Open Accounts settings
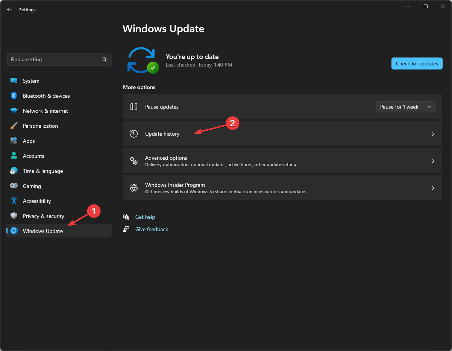452x351 pixels. (x=59, y=156)
